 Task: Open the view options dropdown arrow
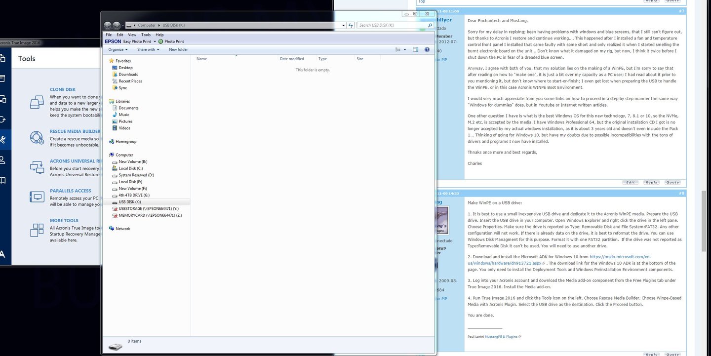[405, 49]
